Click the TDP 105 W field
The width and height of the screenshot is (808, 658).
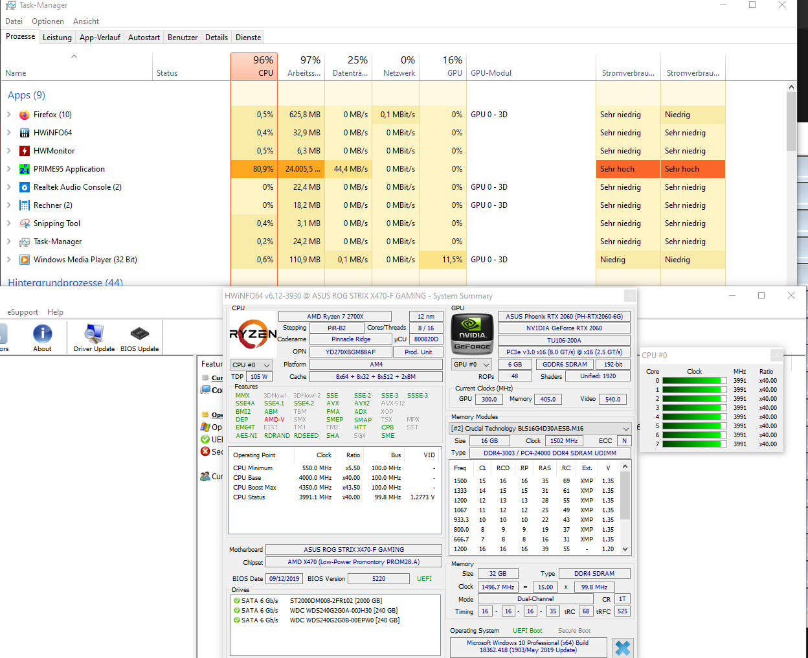[259, 376]
